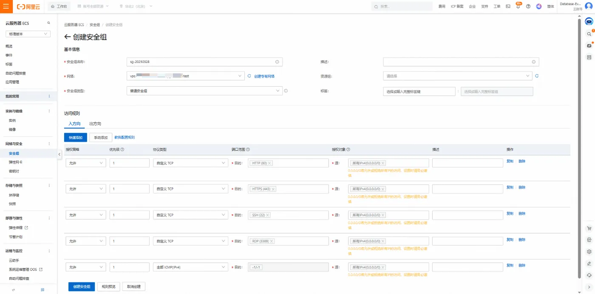Screen dimensions: 595x294
Task: Click the help icon next to 端口范围 header
Action: (248, 150)
